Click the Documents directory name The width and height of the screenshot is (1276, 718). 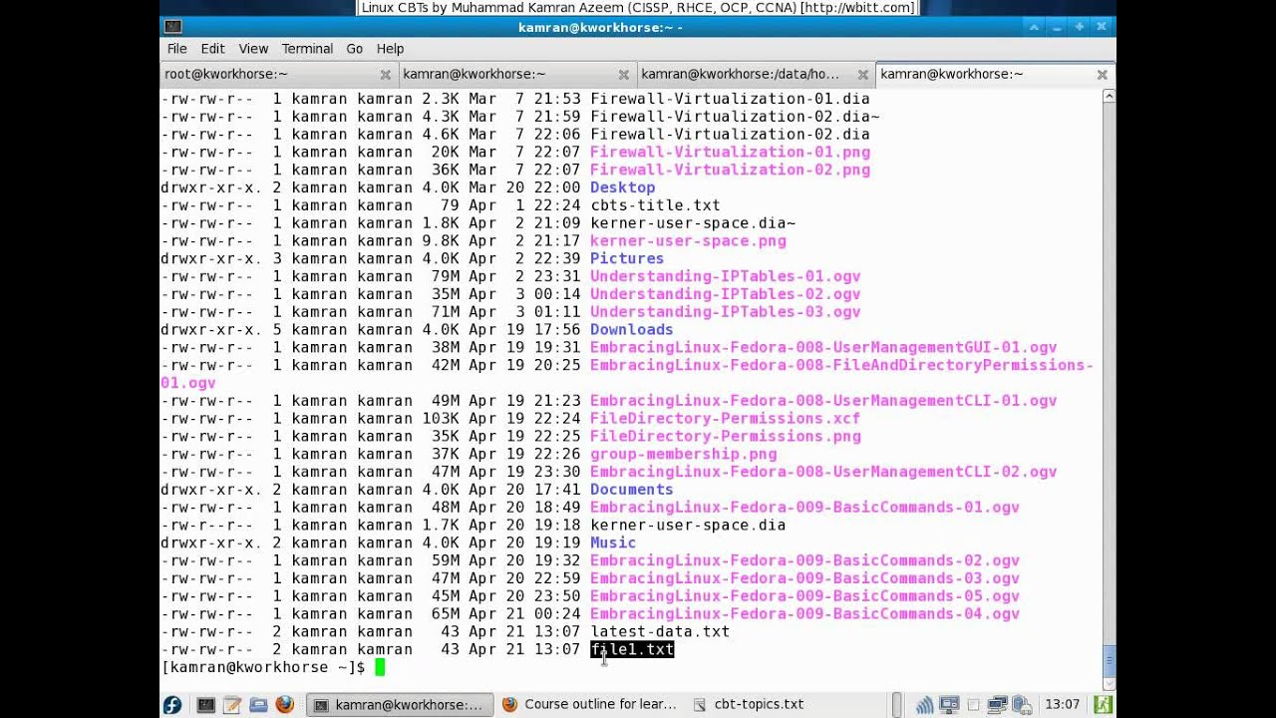[632, 490]
